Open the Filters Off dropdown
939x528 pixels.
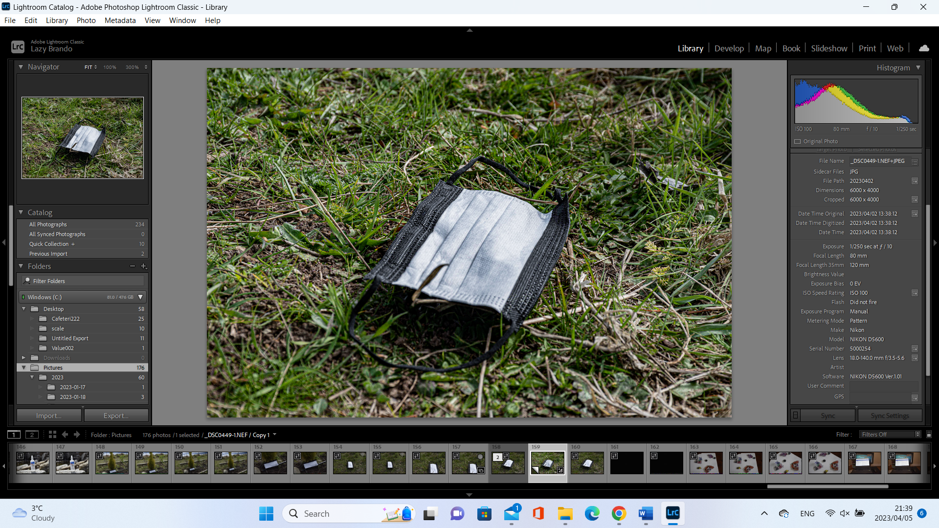coord(890,435)
